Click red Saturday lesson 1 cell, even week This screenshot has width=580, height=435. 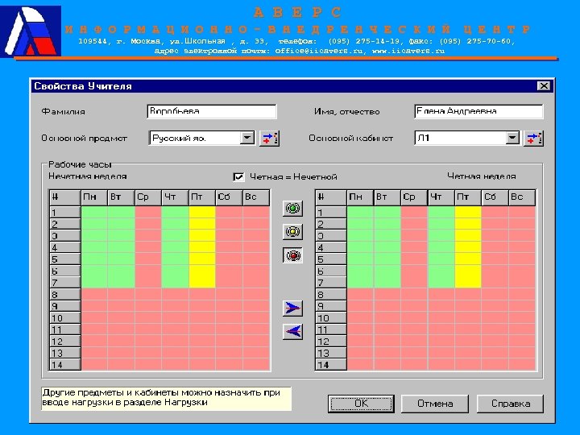[495, 213]
